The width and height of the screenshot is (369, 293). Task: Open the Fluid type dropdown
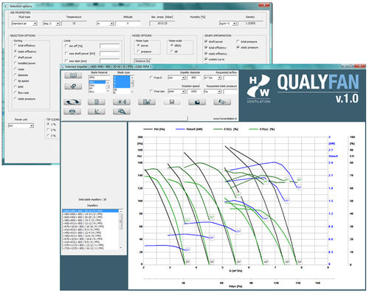tap(24, 24)
